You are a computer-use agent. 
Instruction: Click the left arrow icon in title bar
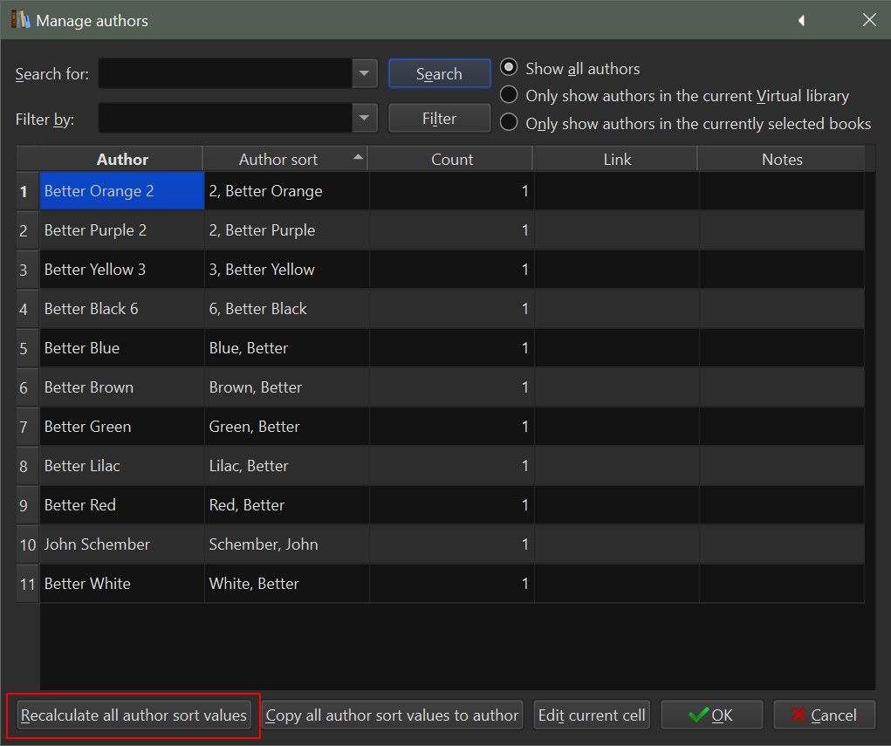pyautogui.click(x=801, y=20)
